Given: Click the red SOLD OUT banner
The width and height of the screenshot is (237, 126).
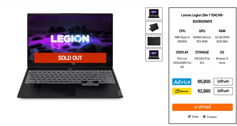Looking at the screenshot, I should coord(70,58).
